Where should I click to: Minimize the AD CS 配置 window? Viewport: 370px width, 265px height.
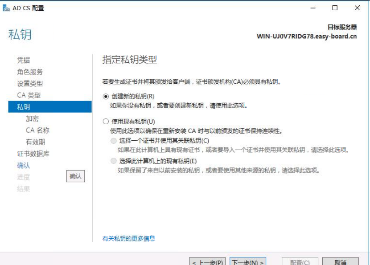(x=313, y=8)
